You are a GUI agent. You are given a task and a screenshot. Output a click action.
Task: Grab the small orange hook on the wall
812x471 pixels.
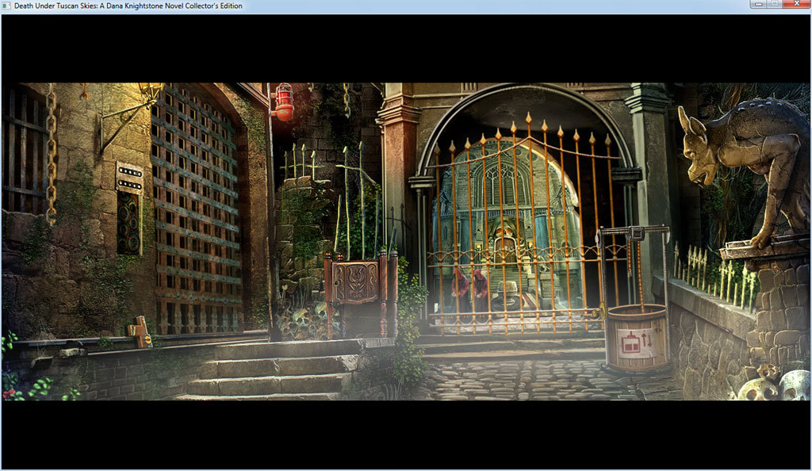[83, 91]
